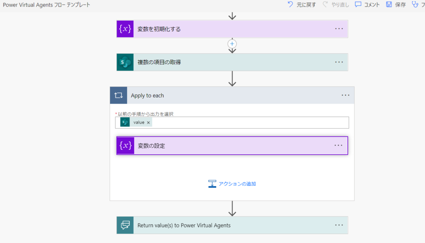This screenshot has height=243, width=425.
Task: Collapse the Apply to each header
Action: (x=232, y=95)
